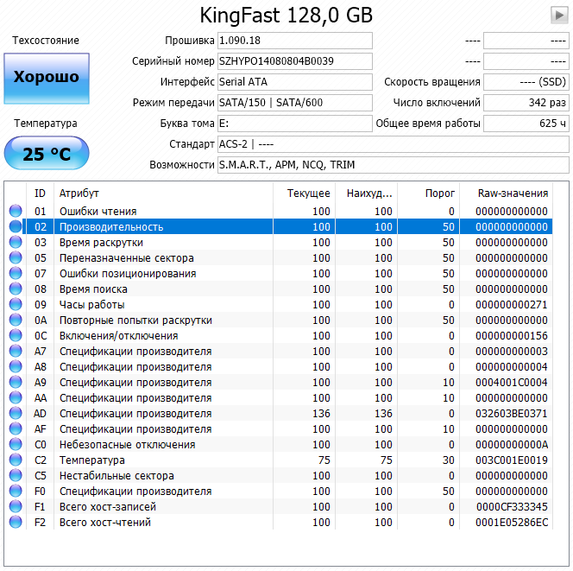Viewport: 573px width, 571px height.
Task: Click the Скорость вращения field ---- (SSD)
Action: [526, 82]
